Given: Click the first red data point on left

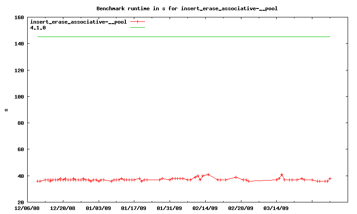Looking at the screenshot, I should [38, 181].
